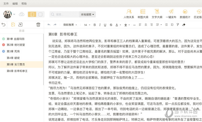
Task: Click the book title 原罪 label
Action: (x=22, y=31)
